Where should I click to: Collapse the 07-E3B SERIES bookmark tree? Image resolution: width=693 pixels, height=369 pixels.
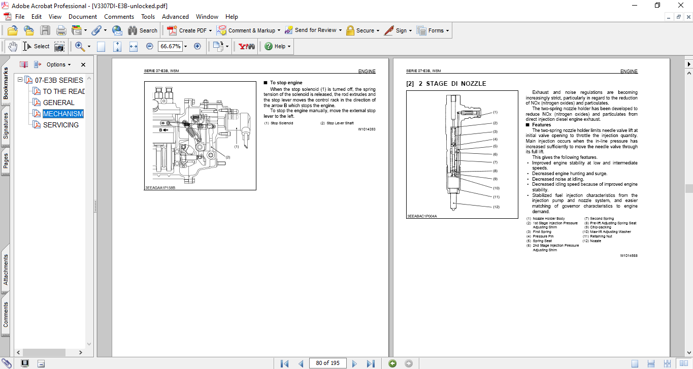click(20, 80)
